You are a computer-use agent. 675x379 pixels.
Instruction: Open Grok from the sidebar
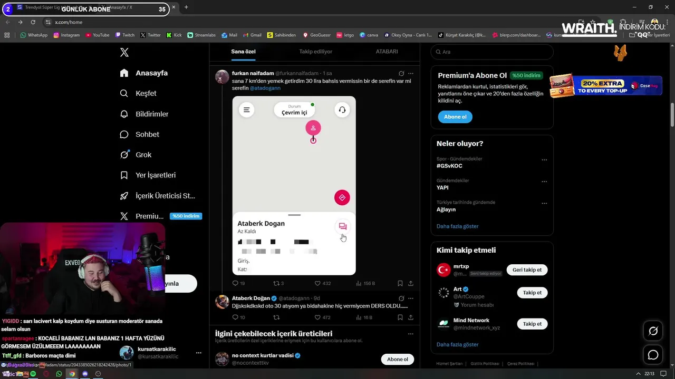point(136,155)
